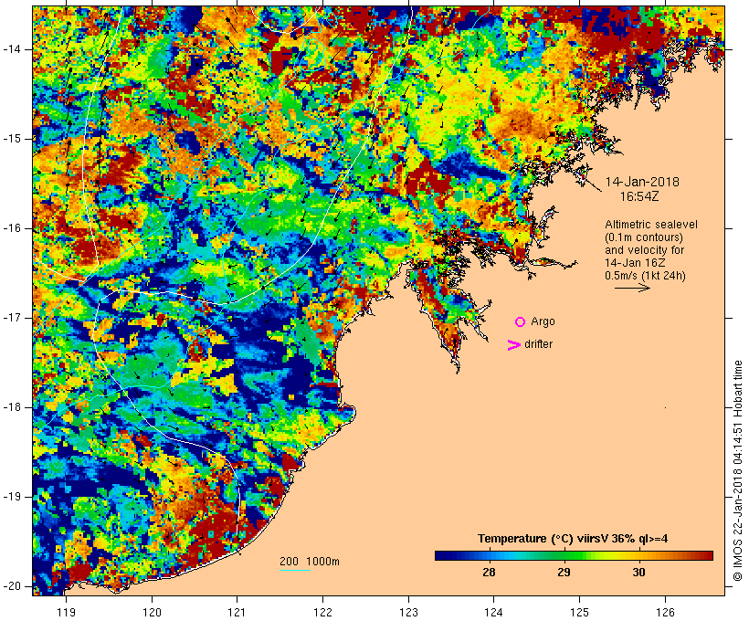Viewport: 749px width, 621px height.
Task: Click the longitude '124' axis label
Action: [493, 612]
